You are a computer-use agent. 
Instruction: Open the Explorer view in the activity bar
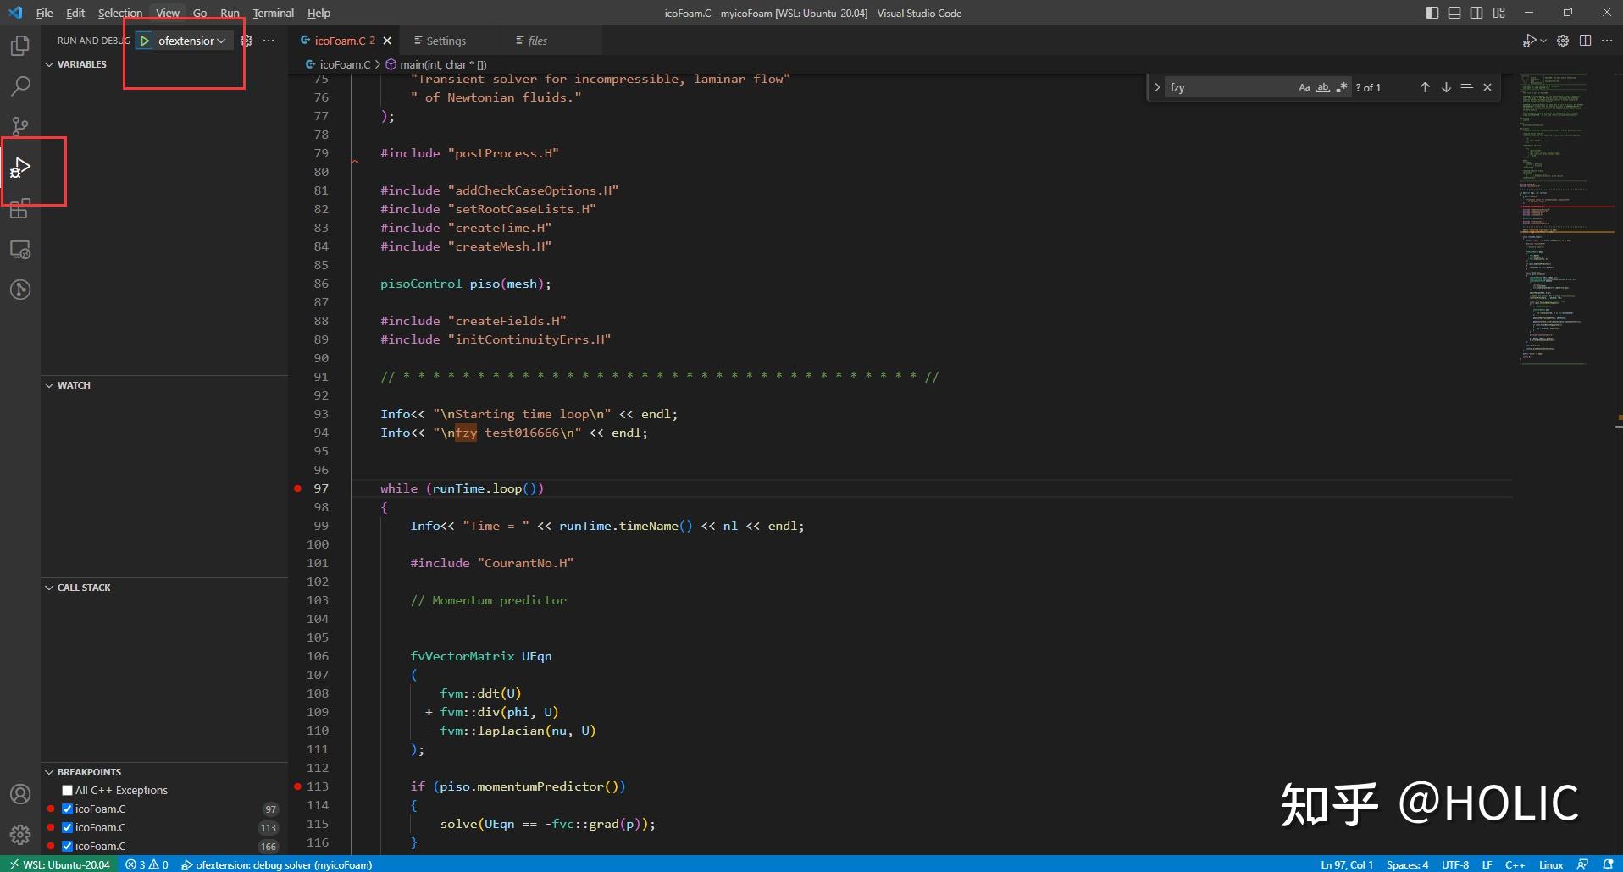(19, 46)
